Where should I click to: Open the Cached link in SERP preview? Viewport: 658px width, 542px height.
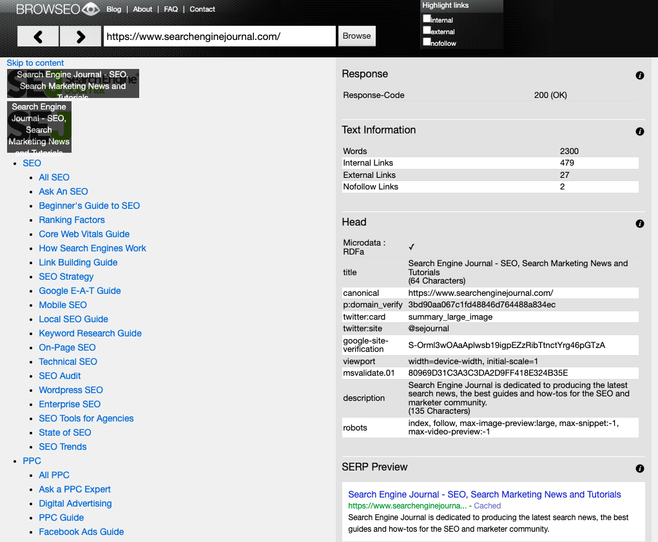tap(487, 506)
